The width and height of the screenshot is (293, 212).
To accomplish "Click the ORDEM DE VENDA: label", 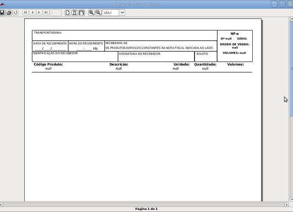I will tap(234, 44).
